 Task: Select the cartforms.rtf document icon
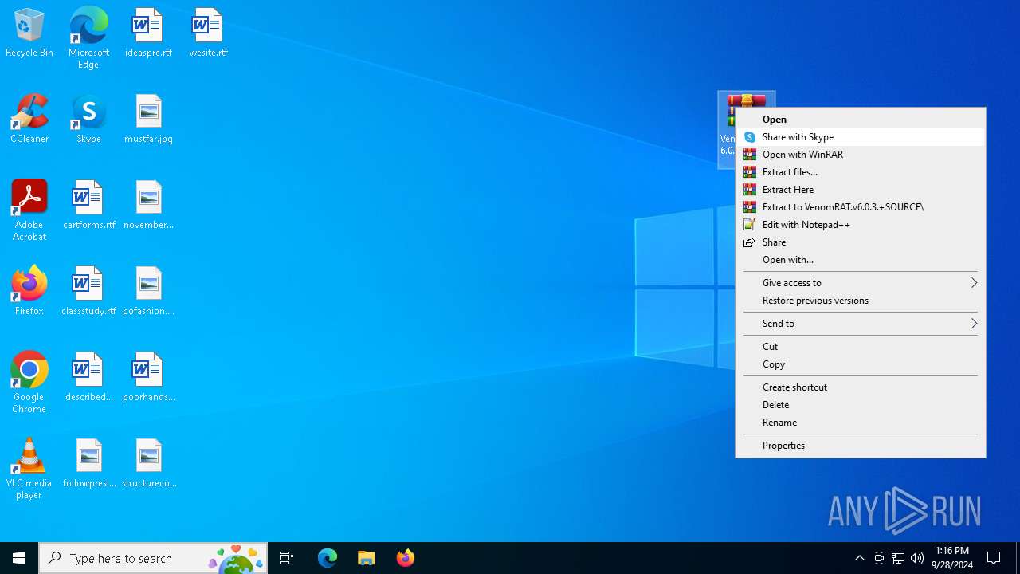click(88, 205)
